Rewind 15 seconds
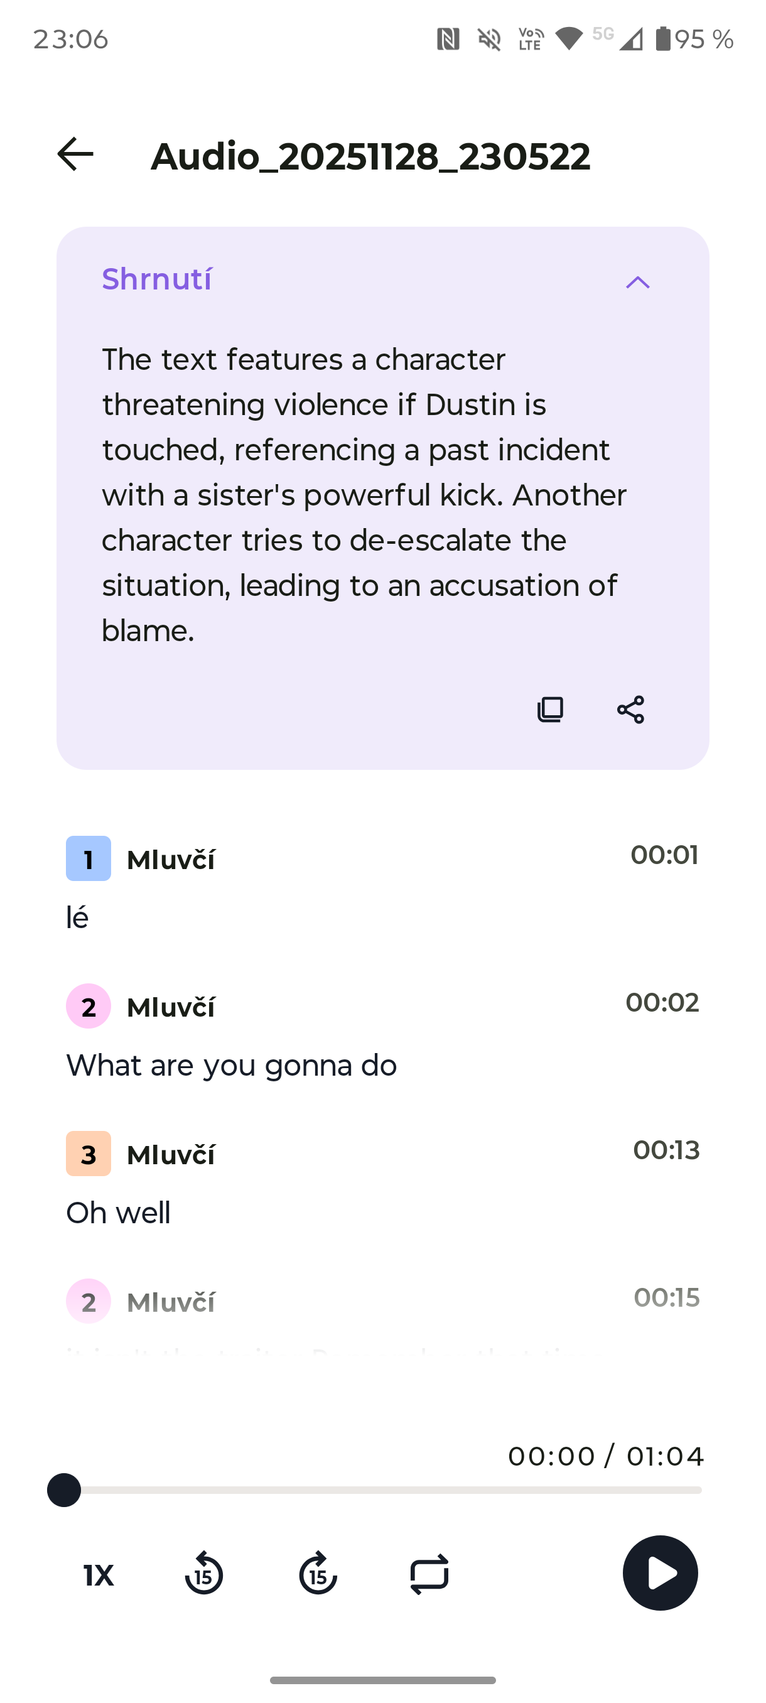766x1703 pixels. [203, 1574]
